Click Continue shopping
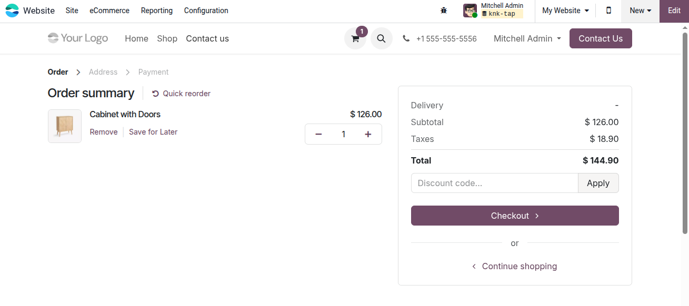This screenshot has width=689, height=306. click(519, 266)
